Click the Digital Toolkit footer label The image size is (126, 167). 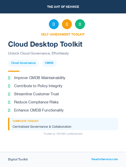click(x=18, y=159)
